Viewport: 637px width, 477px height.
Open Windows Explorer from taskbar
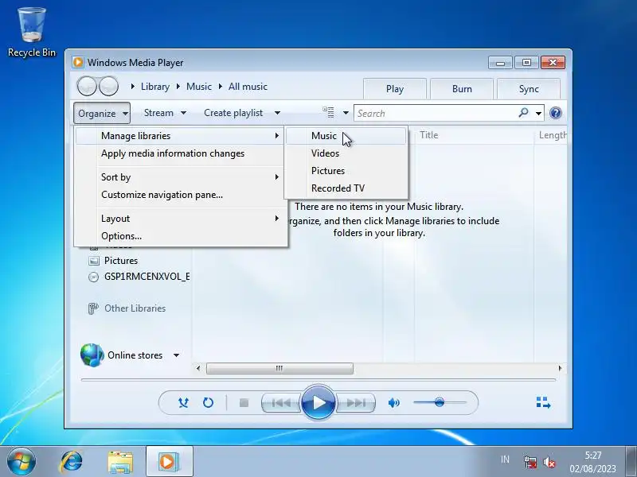coord(120,462)
